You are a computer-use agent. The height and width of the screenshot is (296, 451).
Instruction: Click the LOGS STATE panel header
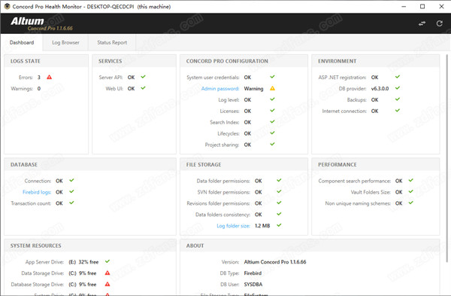coord(47,61)
